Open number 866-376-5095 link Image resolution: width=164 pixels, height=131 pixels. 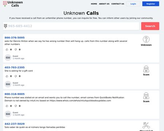(x=15, y=37)
